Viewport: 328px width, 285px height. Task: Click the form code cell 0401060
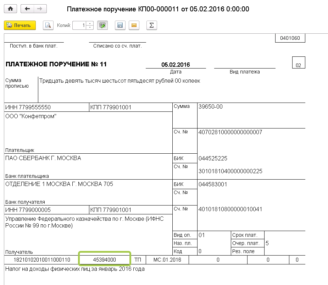(290, 38)
